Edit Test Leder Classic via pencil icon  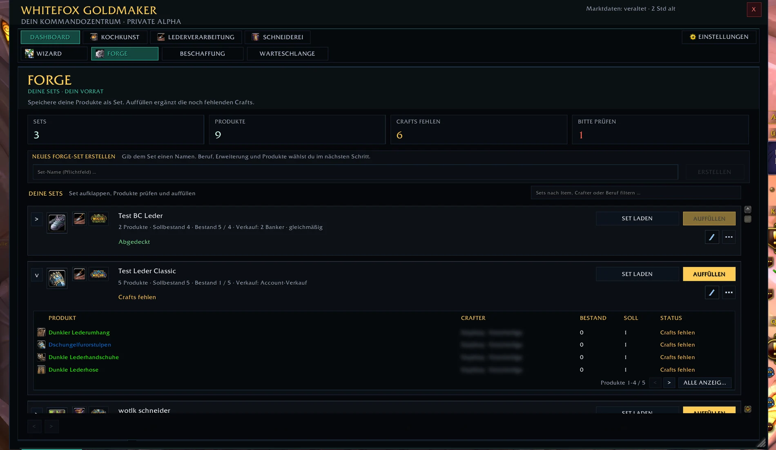tap(712, 292)
